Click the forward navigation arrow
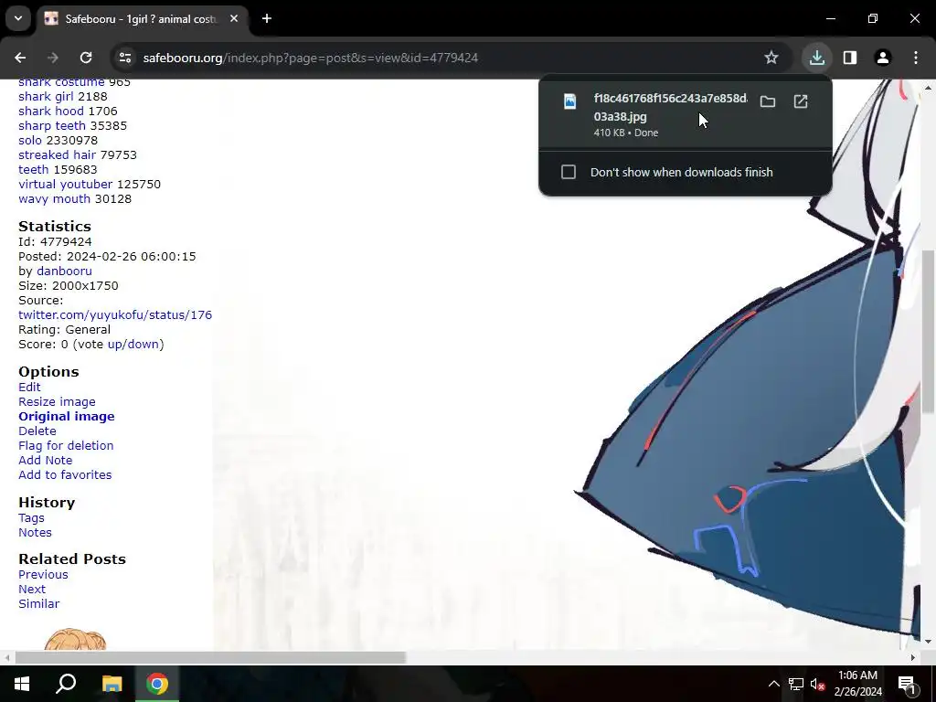The width and height of the screenshot is (936, 702). tap(53, 58)
